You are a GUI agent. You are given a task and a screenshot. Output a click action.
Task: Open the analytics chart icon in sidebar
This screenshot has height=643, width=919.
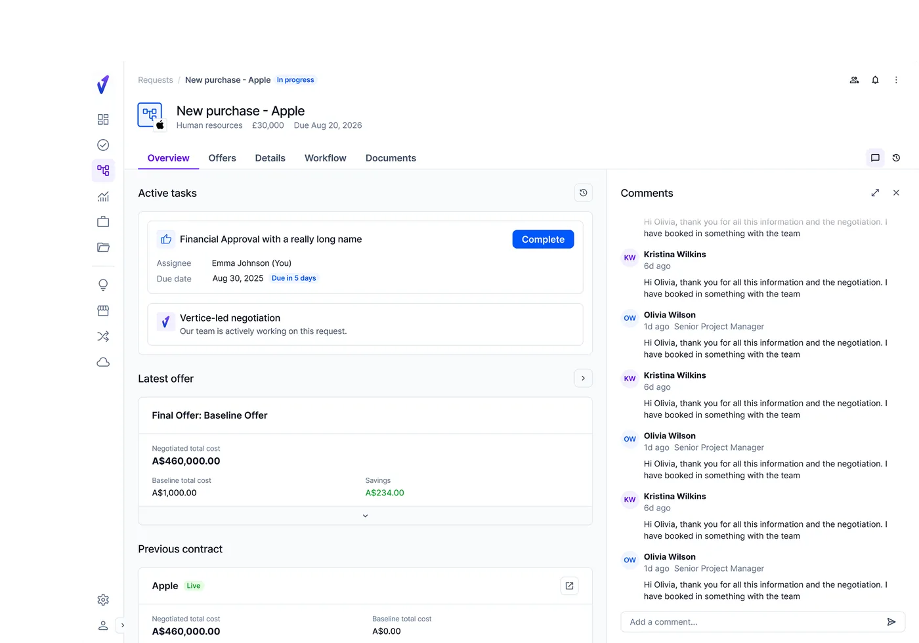[x=103, y=196]
